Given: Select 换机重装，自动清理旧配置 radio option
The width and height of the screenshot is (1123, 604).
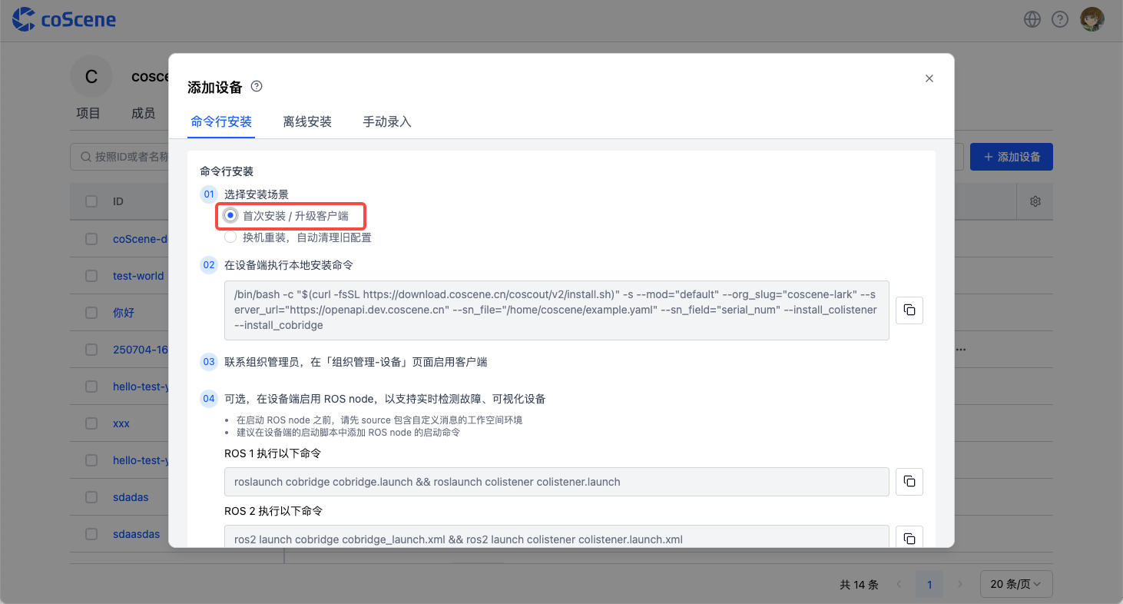Looking at the screenshot, I should (x=230, y=237).
